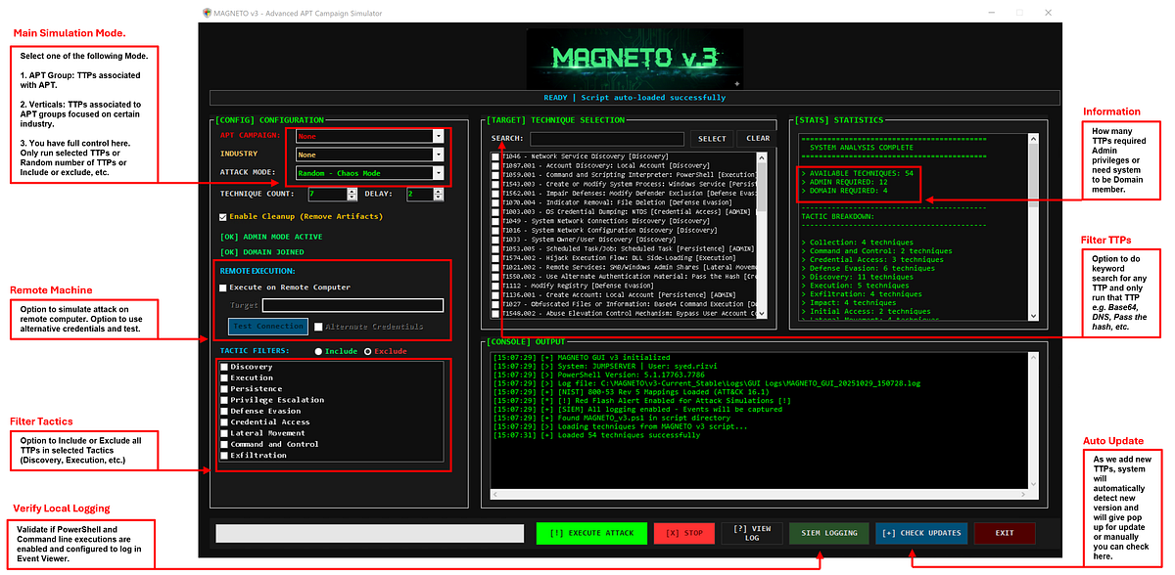Check T1136.001 Create Local Account technique
Viewport: 1175px width, 575px height.
point(496,295)
